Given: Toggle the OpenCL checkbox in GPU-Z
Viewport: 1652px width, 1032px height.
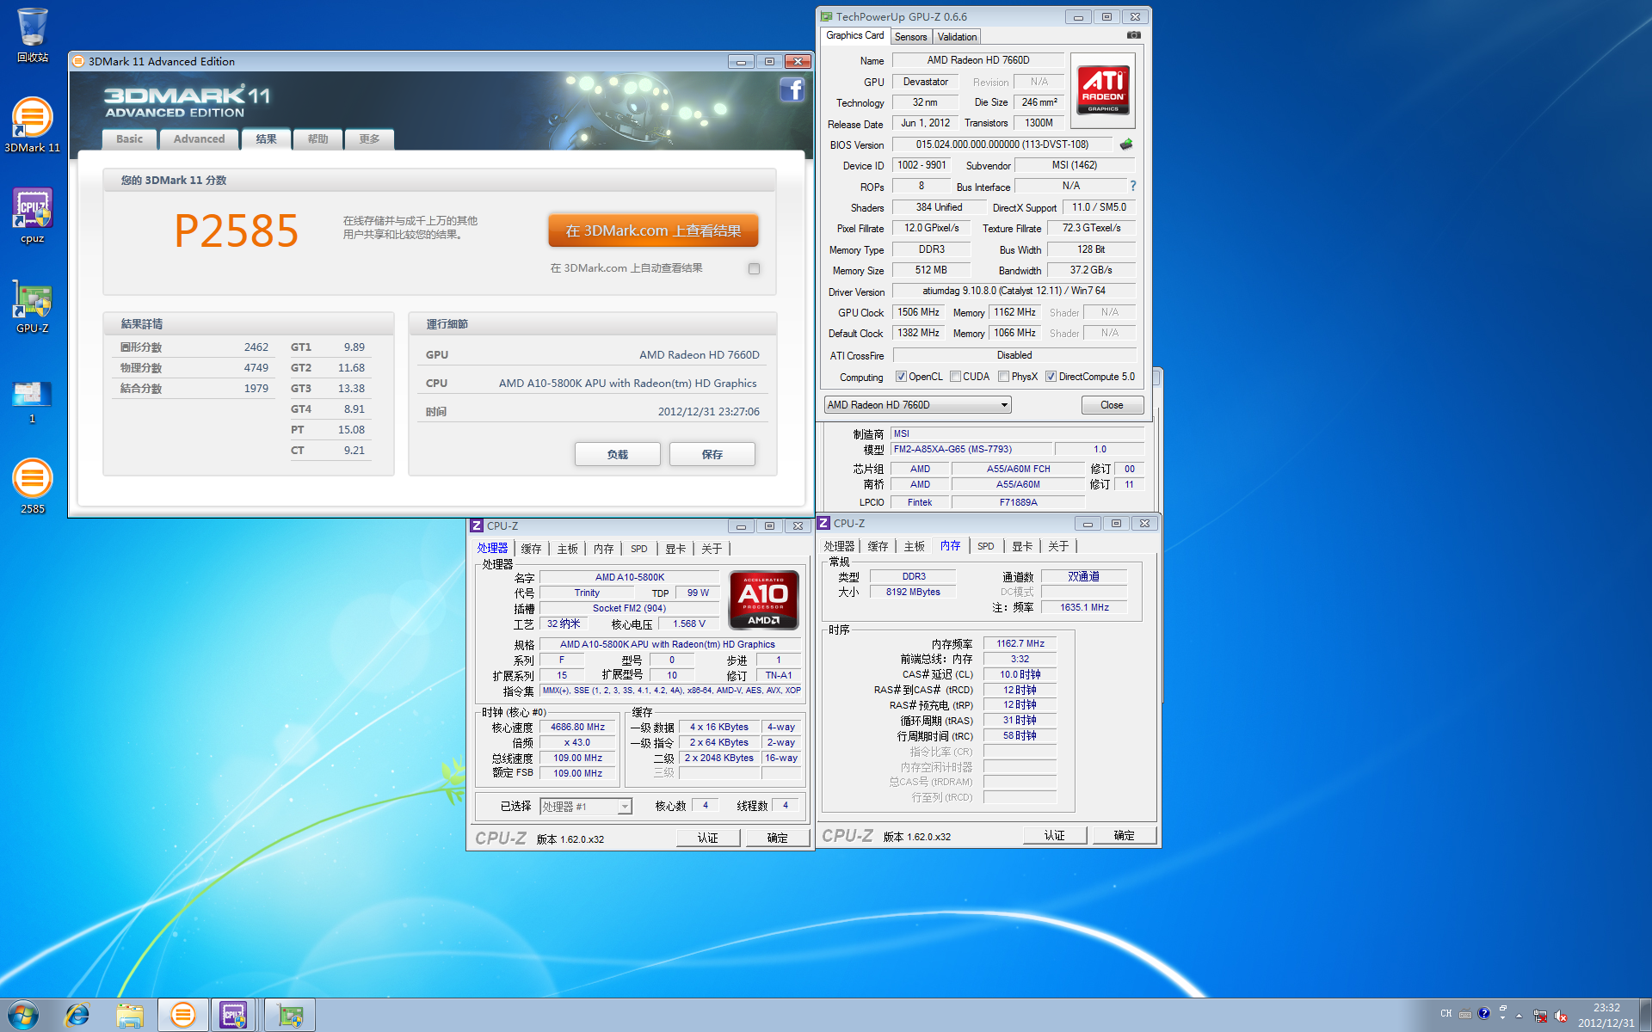Looking at the screenshot, I should [x=901, y=377].
